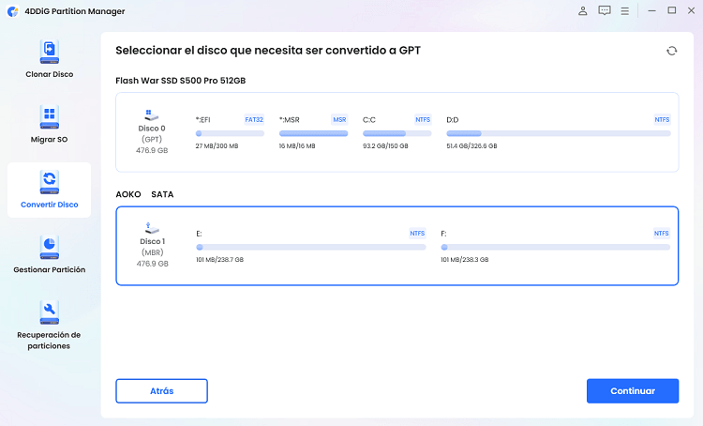Click the NTFS tag of D:D
This screenshot has width=703, height=426.
[x=662, y=120]
